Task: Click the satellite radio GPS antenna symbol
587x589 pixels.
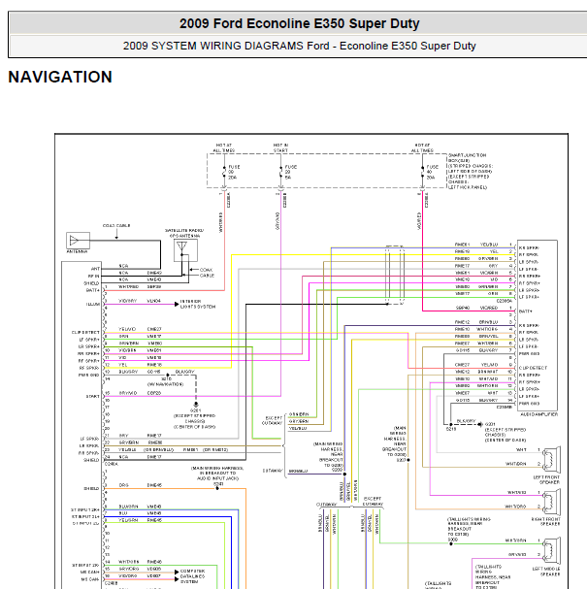Action: [x=185, y=250]
